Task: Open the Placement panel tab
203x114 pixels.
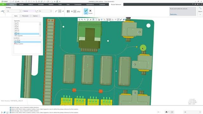Action: tap(25, 16)
